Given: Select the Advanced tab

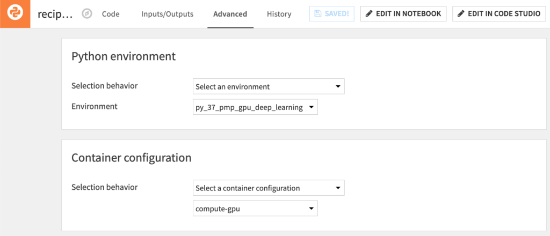Looking at the screenshot, I should (x=230, y=14).
